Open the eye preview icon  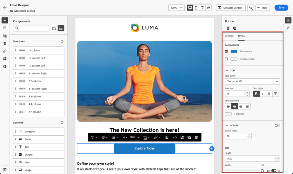pos(208,8)
